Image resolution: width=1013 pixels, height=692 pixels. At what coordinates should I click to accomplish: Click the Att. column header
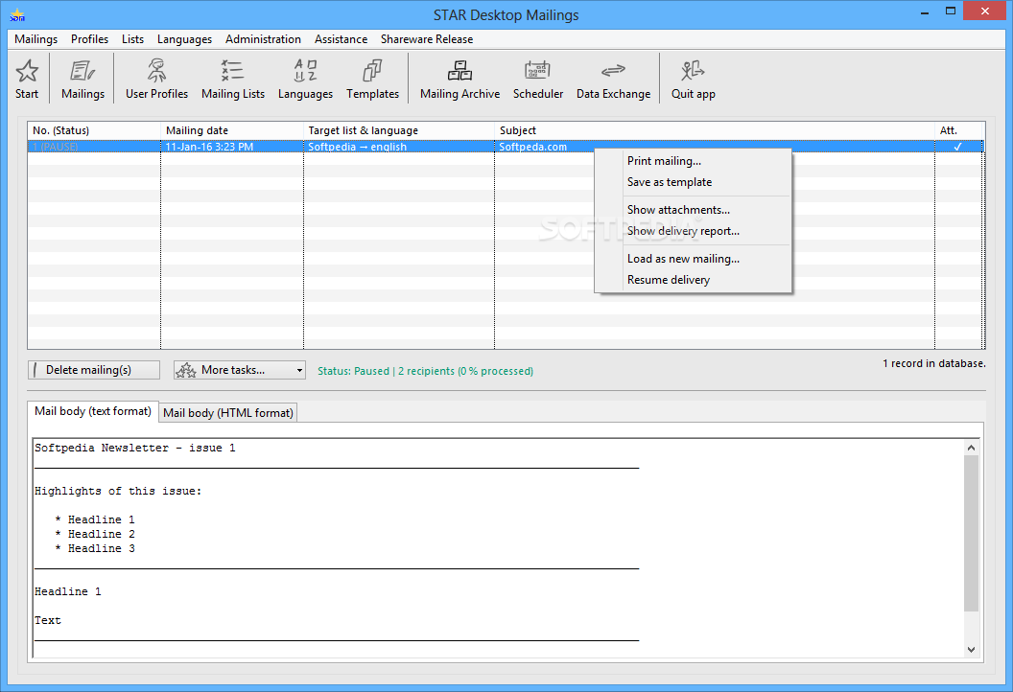[958, 130]
